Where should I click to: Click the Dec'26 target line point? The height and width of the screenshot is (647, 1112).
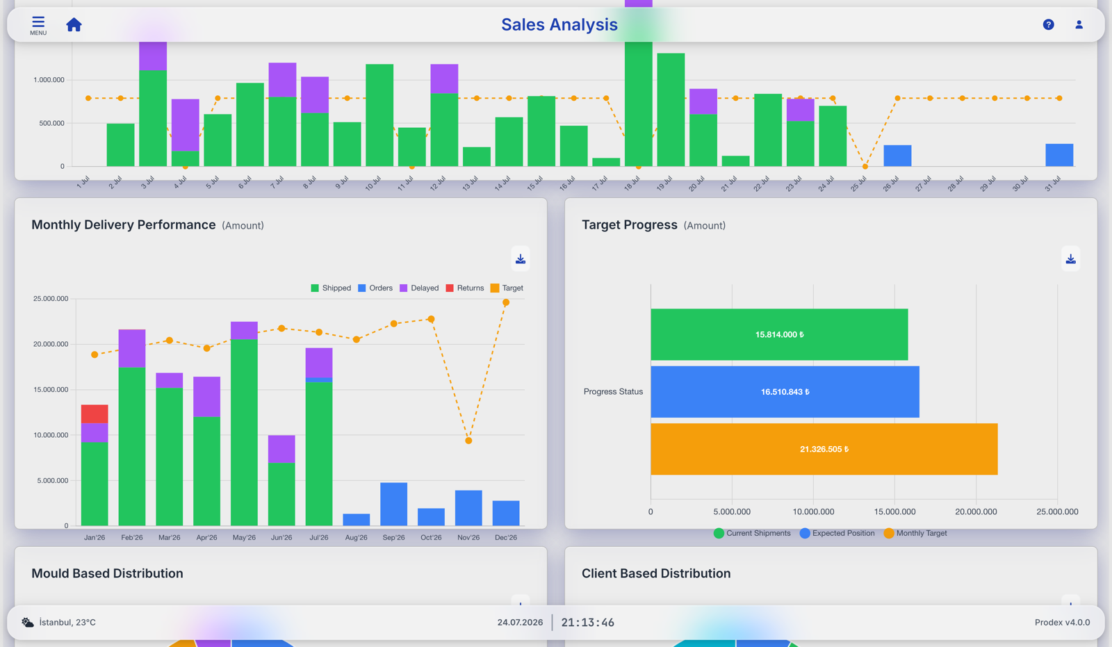506,302
